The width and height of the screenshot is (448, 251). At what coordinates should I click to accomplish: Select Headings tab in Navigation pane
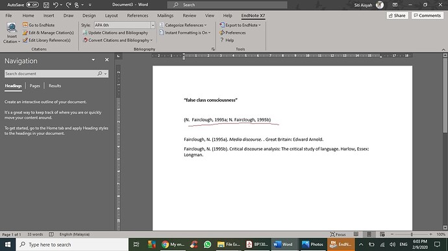tap(13, 86)
